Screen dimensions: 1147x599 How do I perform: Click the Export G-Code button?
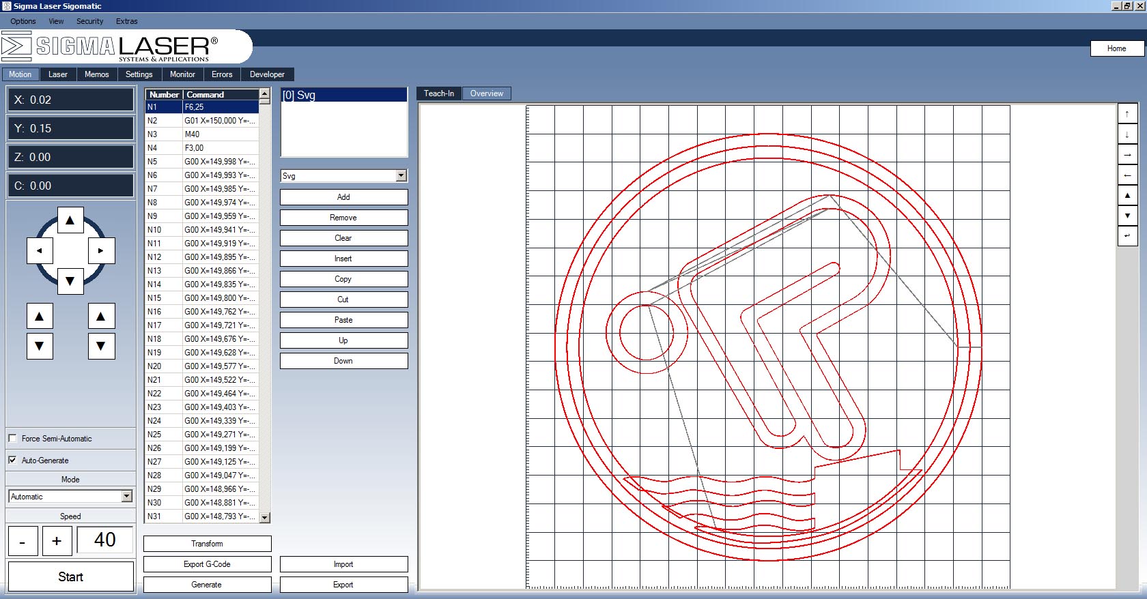pyautogui.click(x=207, y=564)
